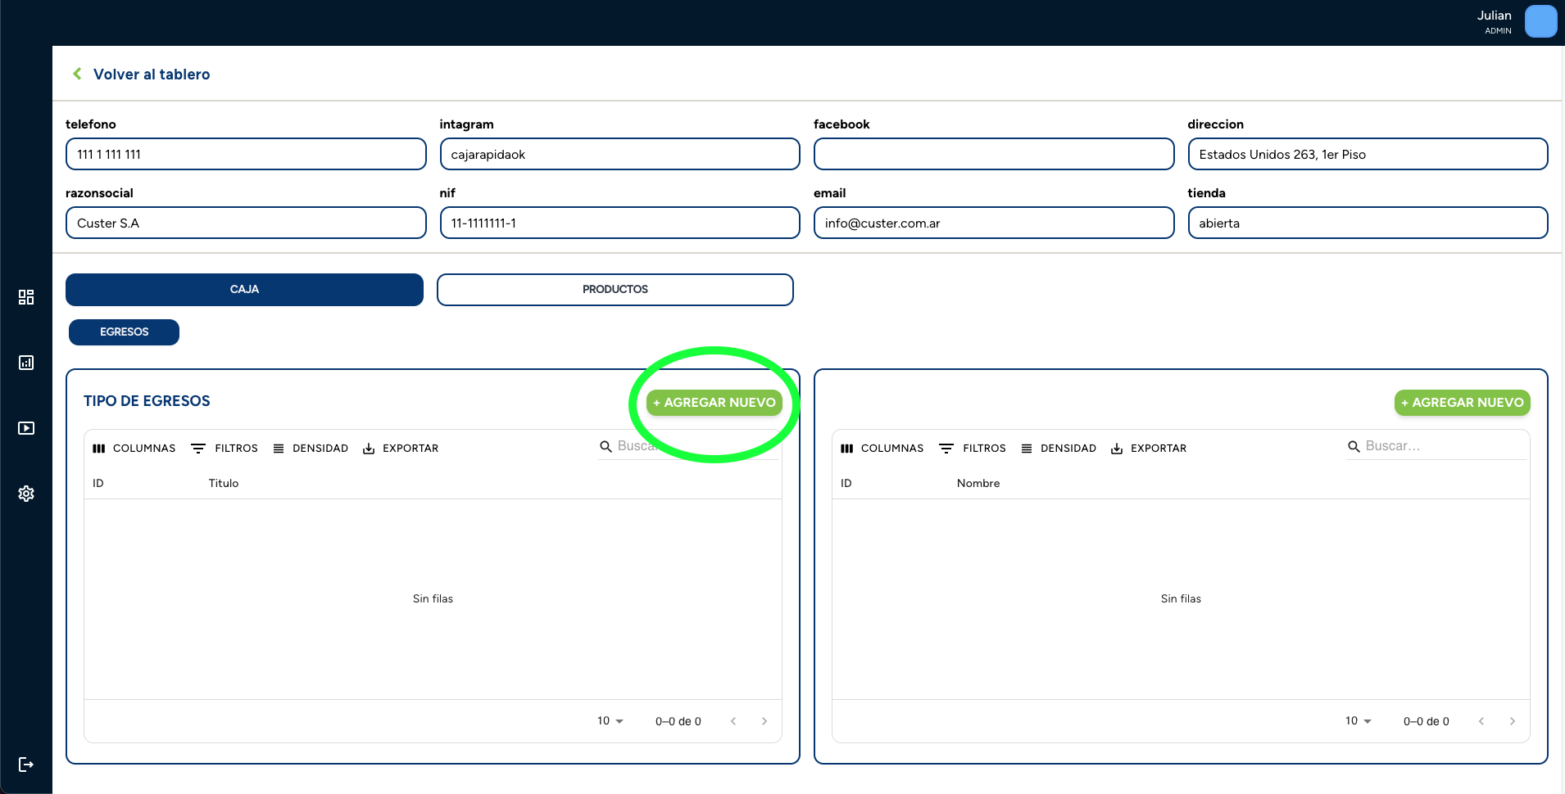The image size is (1565, 794).
Task: Open COLUMNAS in the Tipo de Egresos table
Action: [134, 448]
